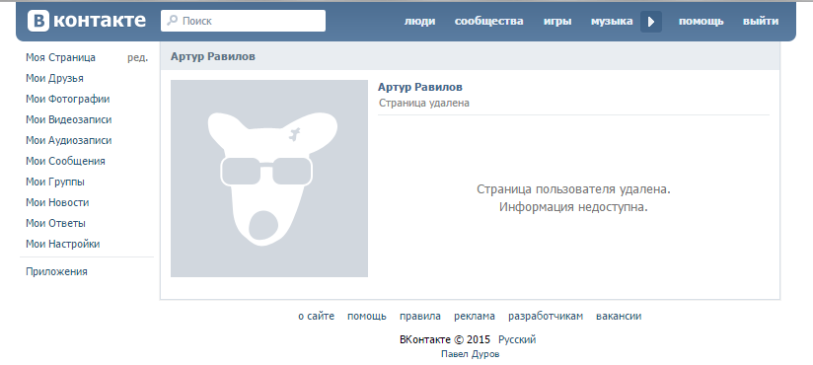Viewport: 813px width, 365px height.
Task: Open Мои Сообщения in sidebar
Action: coord(65,161)
